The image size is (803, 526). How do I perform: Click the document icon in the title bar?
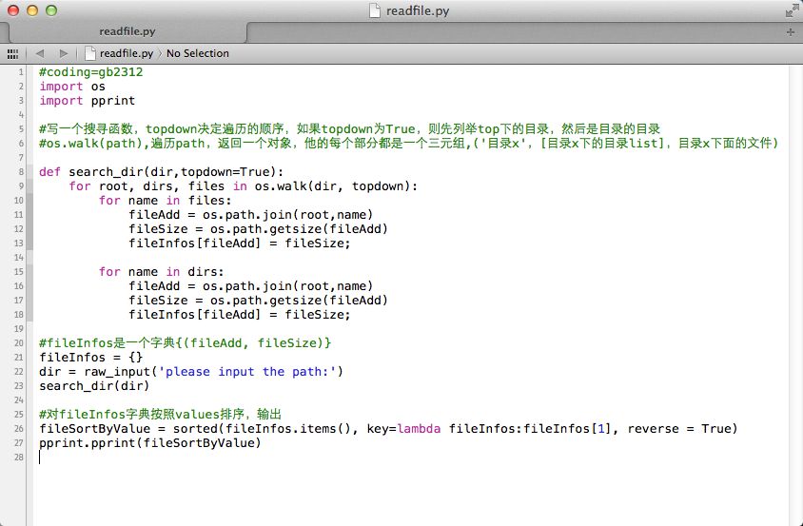point(375,10)
